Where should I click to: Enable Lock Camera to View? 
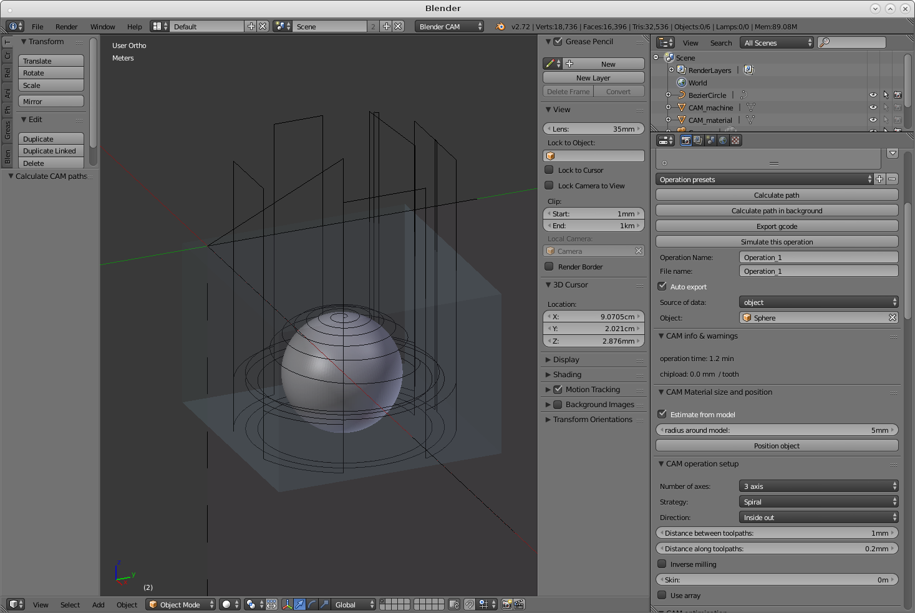pos(549,185)
